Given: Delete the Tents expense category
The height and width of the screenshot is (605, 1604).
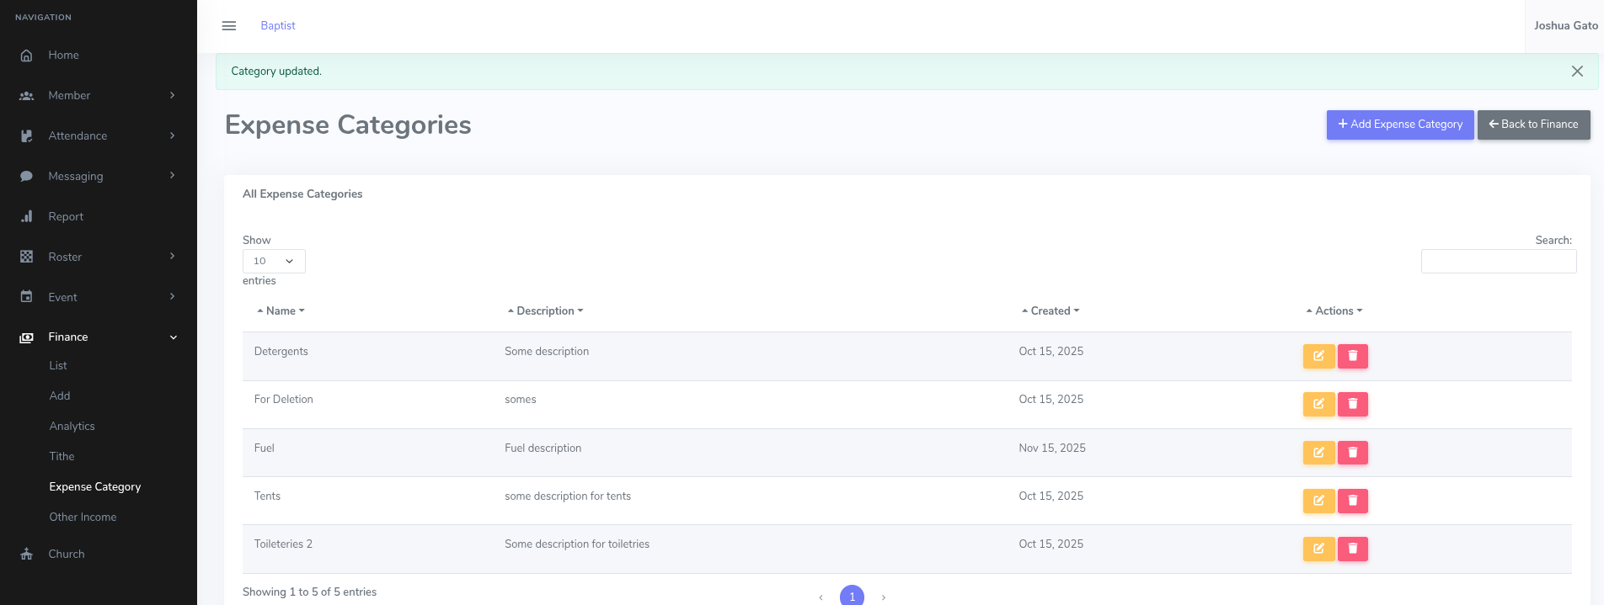Looking at the screenshot, I should tap(1352, 501).
